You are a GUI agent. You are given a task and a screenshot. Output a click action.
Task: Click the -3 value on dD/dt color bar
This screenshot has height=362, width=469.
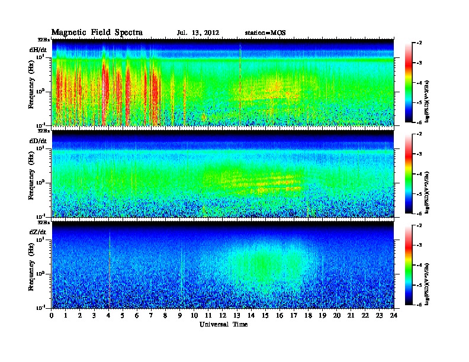tap(419, 154)
